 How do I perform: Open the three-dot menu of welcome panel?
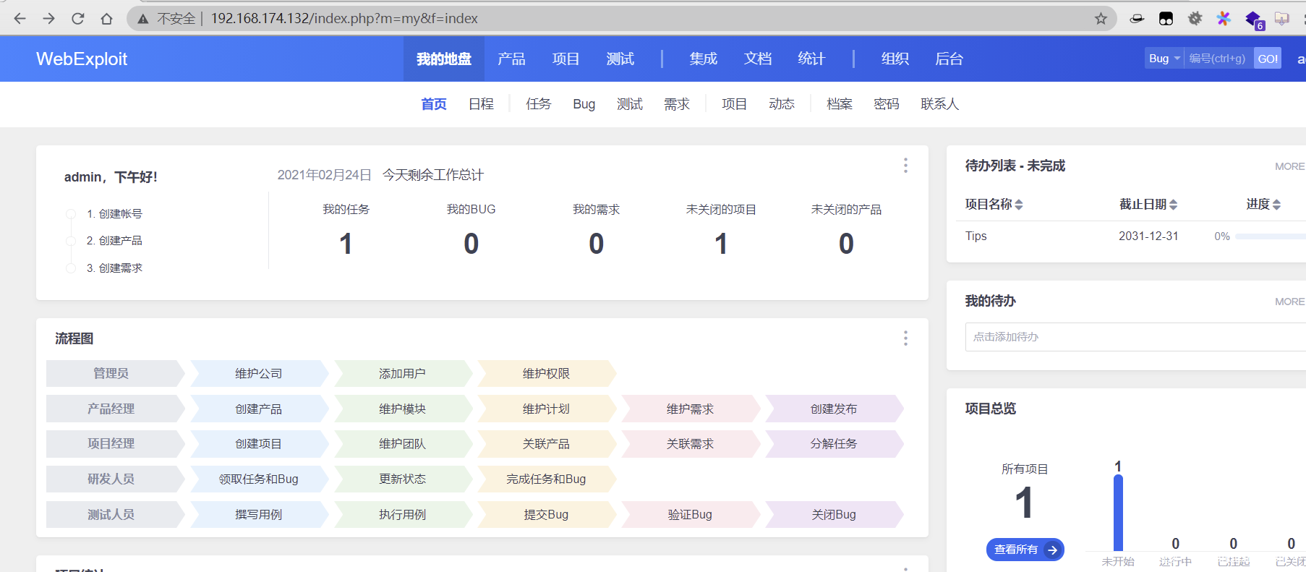coord(905,166)
